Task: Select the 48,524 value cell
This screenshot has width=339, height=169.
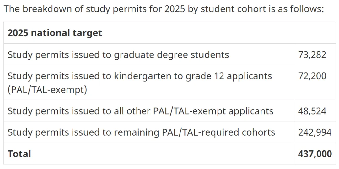Action: (x=312, y=111)
